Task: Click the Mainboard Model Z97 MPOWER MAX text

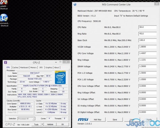Action: tap(94, 11)
